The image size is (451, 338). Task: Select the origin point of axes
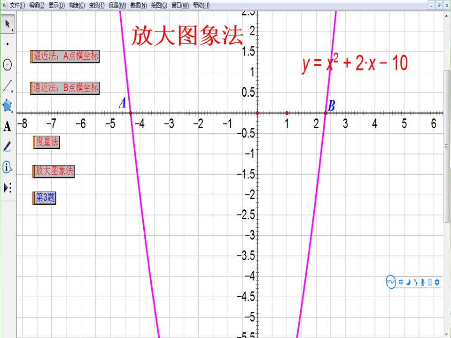click(257, 113)
